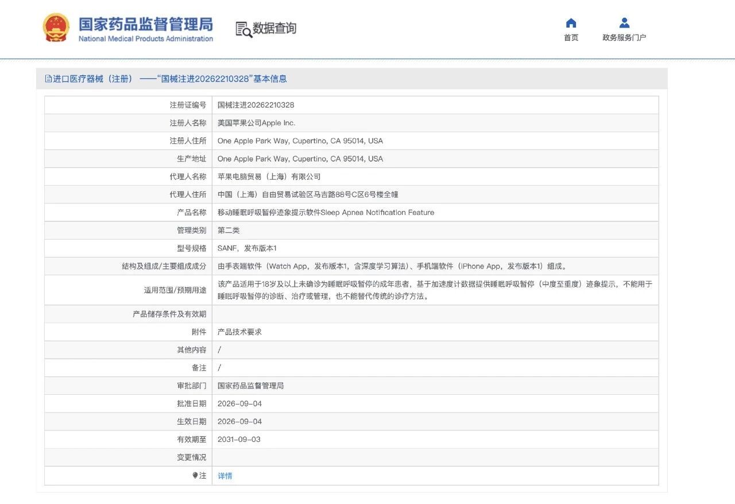Open 政务服务门户 user icon

coord(624,23)
